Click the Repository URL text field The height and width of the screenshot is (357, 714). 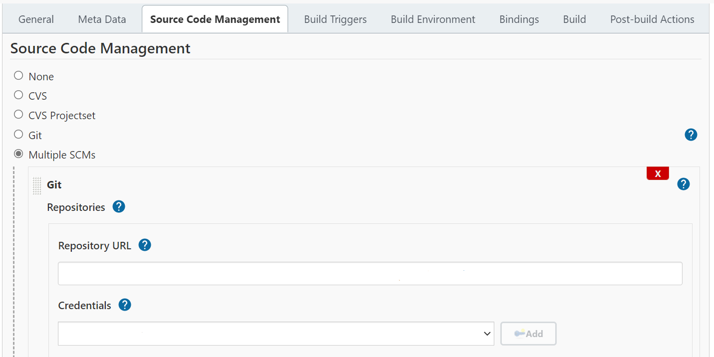click(x=369, y=274)
